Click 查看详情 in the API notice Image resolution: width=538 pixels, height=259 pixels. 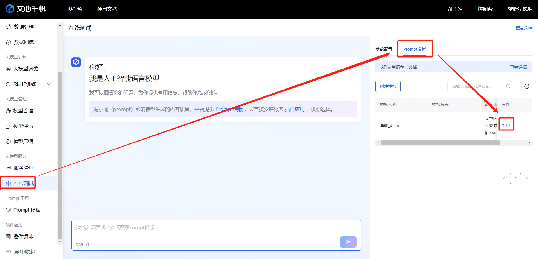pyautogui.click(x=518, y=67)
